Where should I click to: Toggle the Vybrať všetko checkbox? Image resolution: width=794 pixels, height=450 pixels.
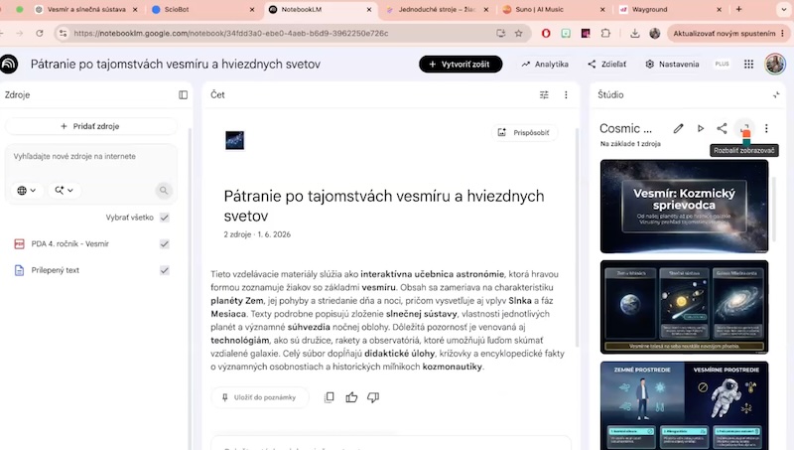tap(164, 218)
